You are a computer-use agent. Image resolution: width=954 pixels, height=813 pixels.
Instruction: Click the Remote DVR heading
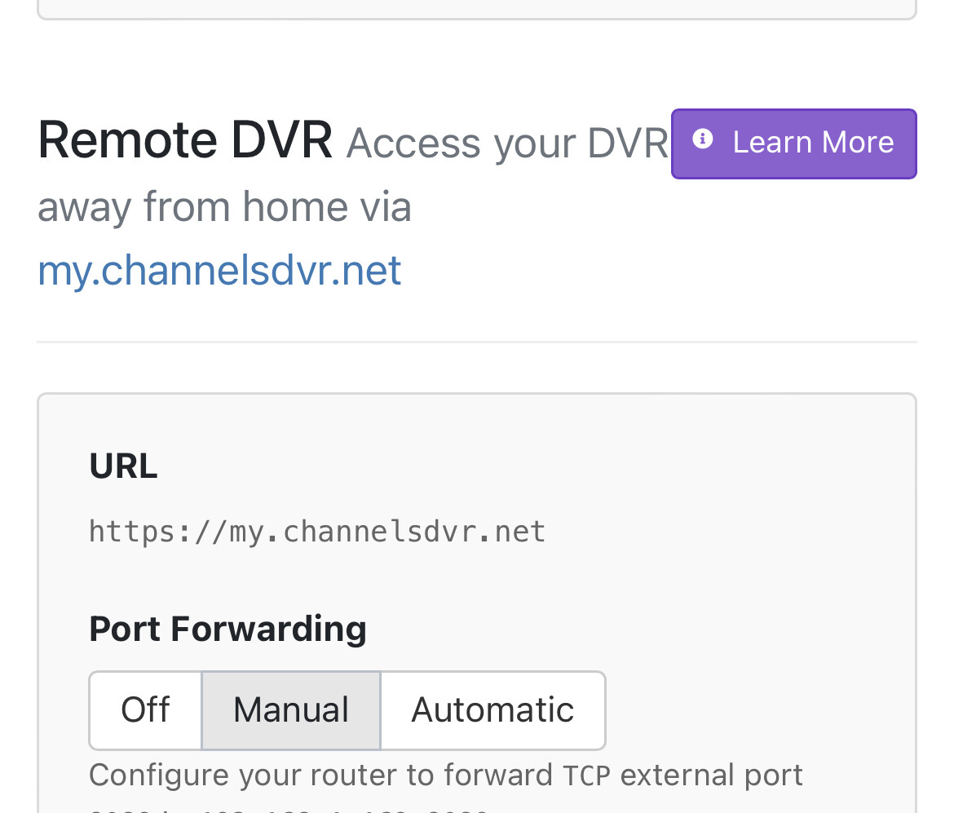point(185,139)
